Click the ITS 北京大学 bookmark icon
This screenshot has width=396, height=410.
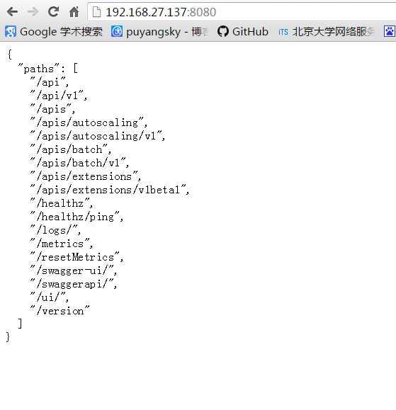click(283, 32)
